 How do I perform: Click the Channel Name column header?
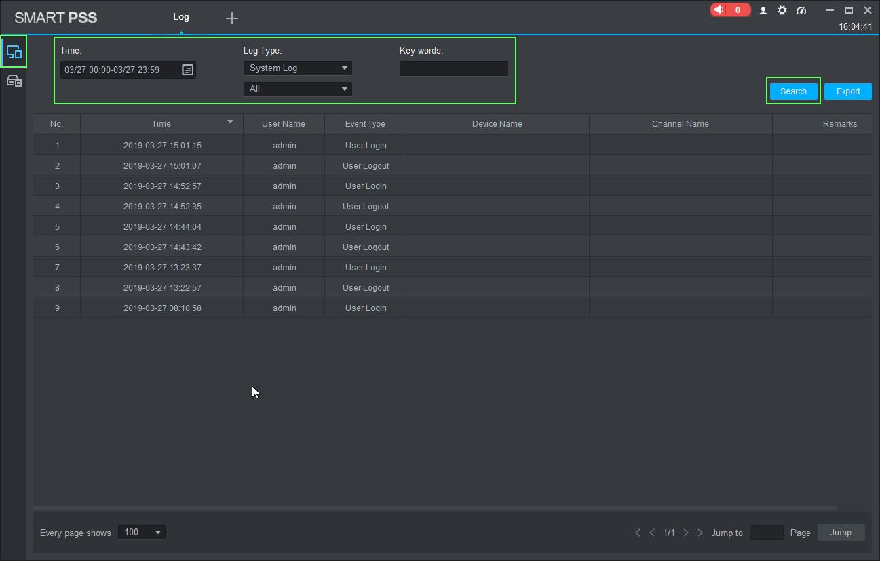click(681, 124)
